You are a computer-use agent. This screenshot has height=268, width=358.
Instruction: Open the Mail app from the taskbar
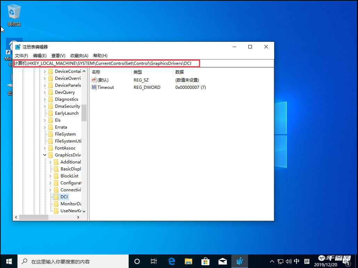[223, 261]
